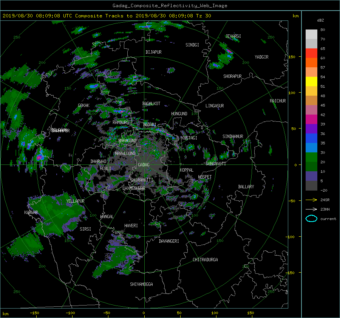This screenshot has width=340, height=318.
Task: Select the CHITRADURGA city label
Action: pyautogui.click(x=205, y=260)
